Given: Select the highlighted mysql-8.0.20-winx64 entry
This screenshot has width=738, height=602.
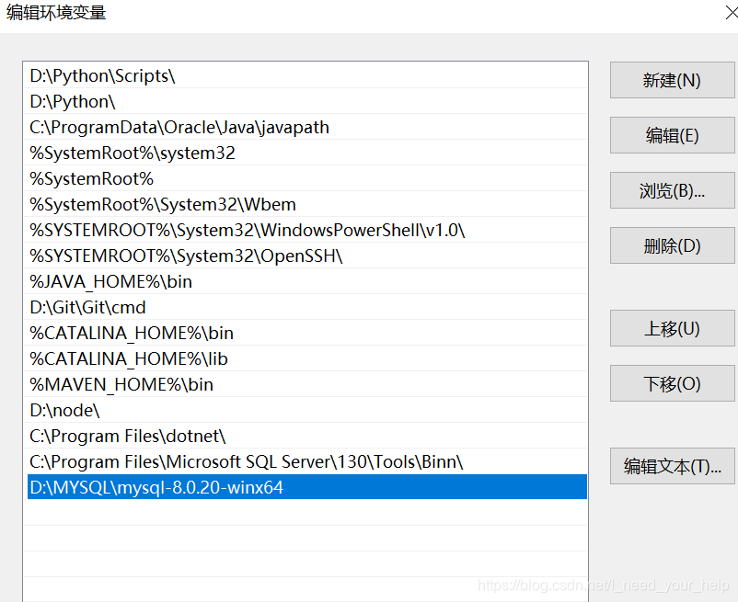Looking at the screenshot, I should [306, 487].
